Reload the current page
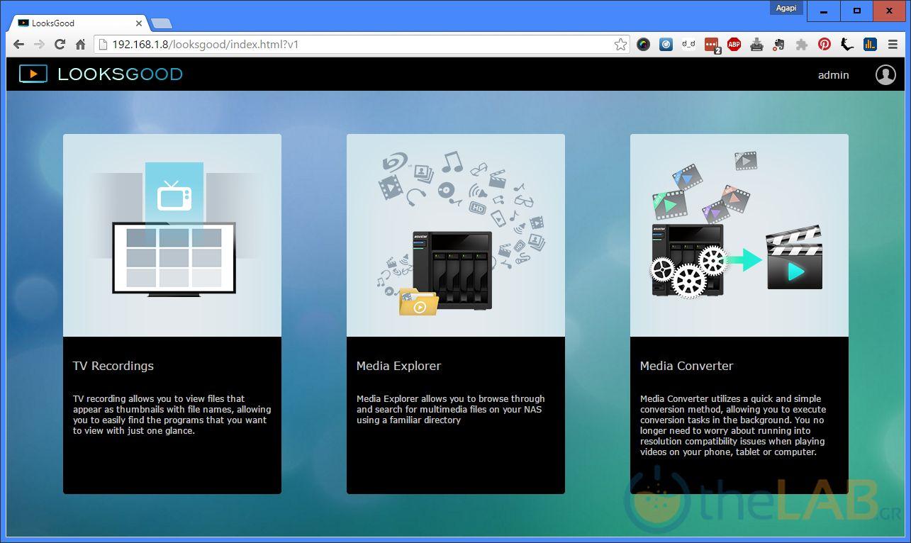Image resolution: width=911 pixels, height=543 pixels. tap(60, 45)
